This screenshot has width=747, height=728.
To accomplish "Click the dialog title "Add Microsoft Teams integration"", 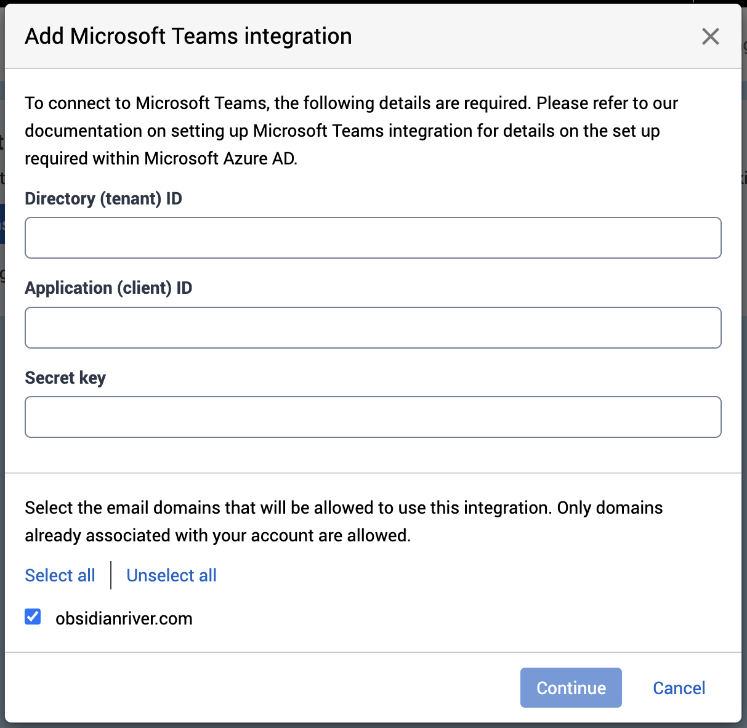I will (188, 36).
